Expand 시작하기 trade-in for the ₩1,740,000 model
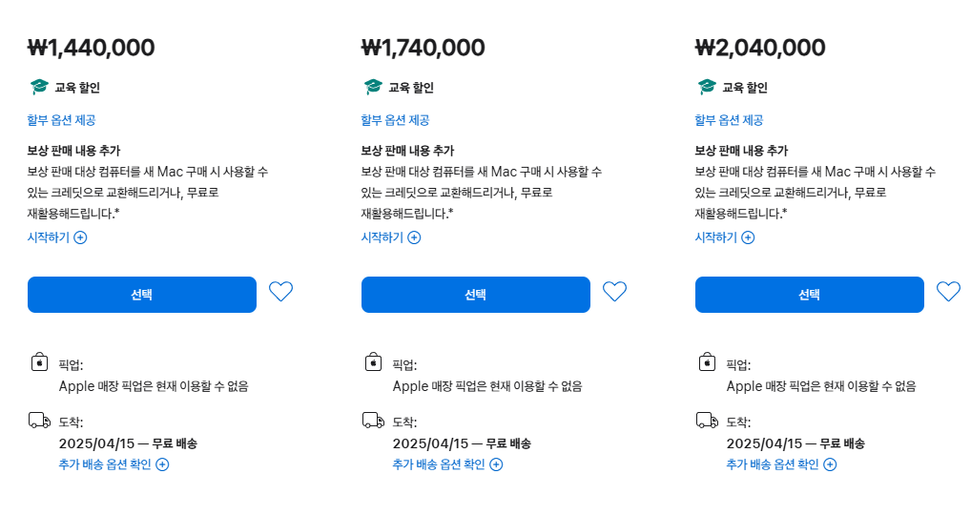971x515 pixels. (x=391, y=237)
